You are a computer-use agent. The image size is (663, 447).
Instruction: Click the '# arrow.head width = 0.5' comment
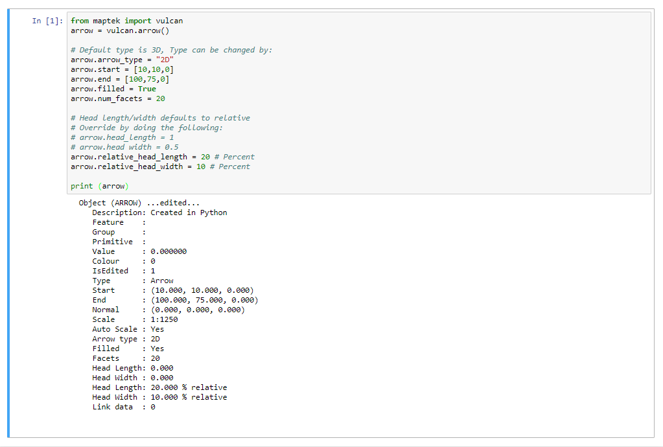pyautogui.click(x=124, y=147)
